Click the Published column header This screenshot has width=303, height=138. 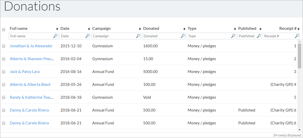(x=247, y=29)
